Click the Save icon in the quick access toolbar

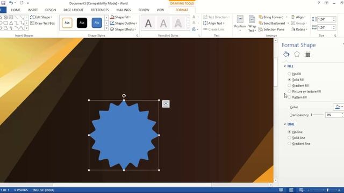3,3
